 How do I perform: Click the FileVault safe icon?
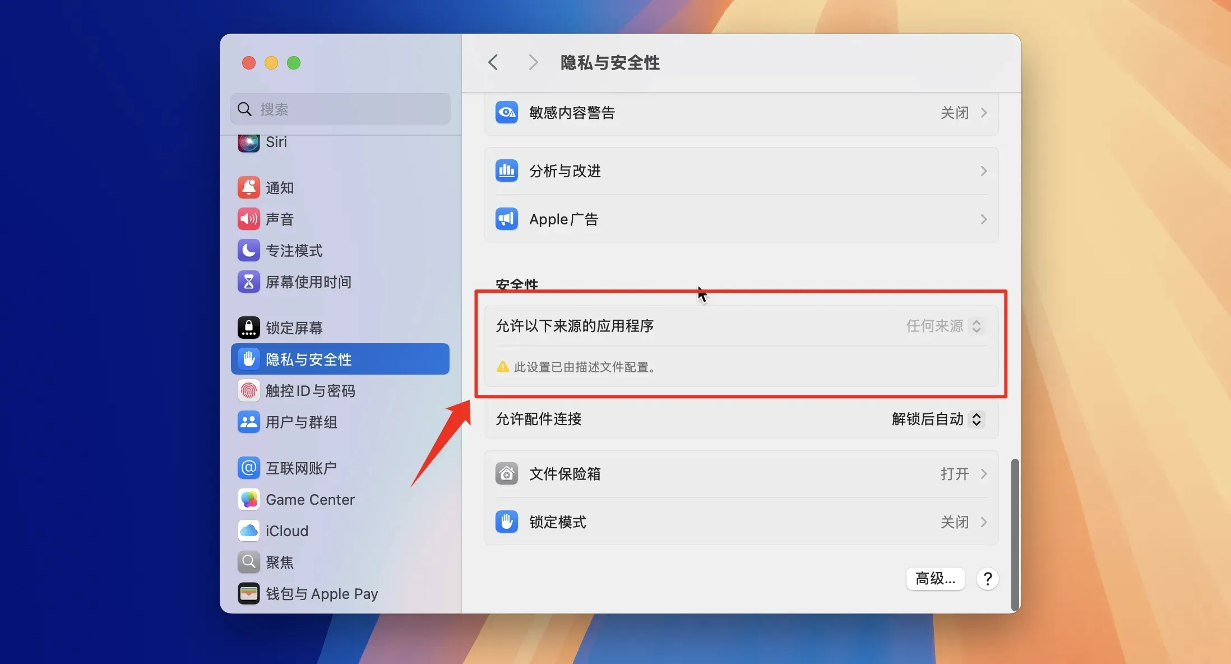click(506, 474)
